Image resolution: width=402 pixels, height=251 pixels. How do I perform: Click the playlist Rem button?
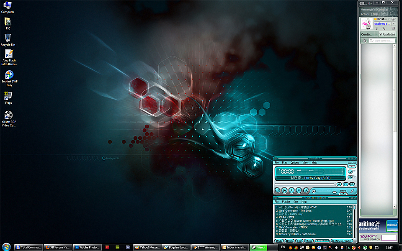pyautogui.click(x=289, y=241)
